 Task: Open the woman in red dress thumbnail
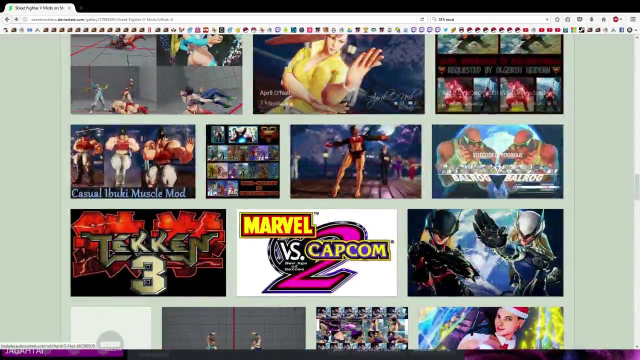click(355, 161)
